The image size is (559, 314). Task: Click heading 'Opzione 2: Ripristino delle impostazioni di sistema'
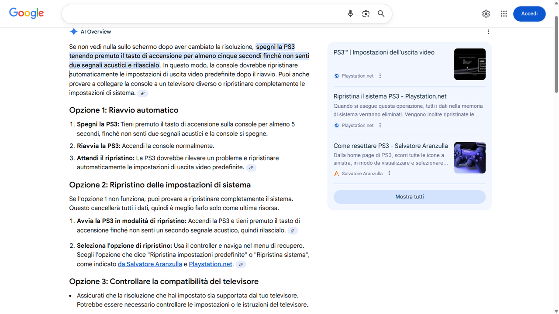tap(160, 184)
